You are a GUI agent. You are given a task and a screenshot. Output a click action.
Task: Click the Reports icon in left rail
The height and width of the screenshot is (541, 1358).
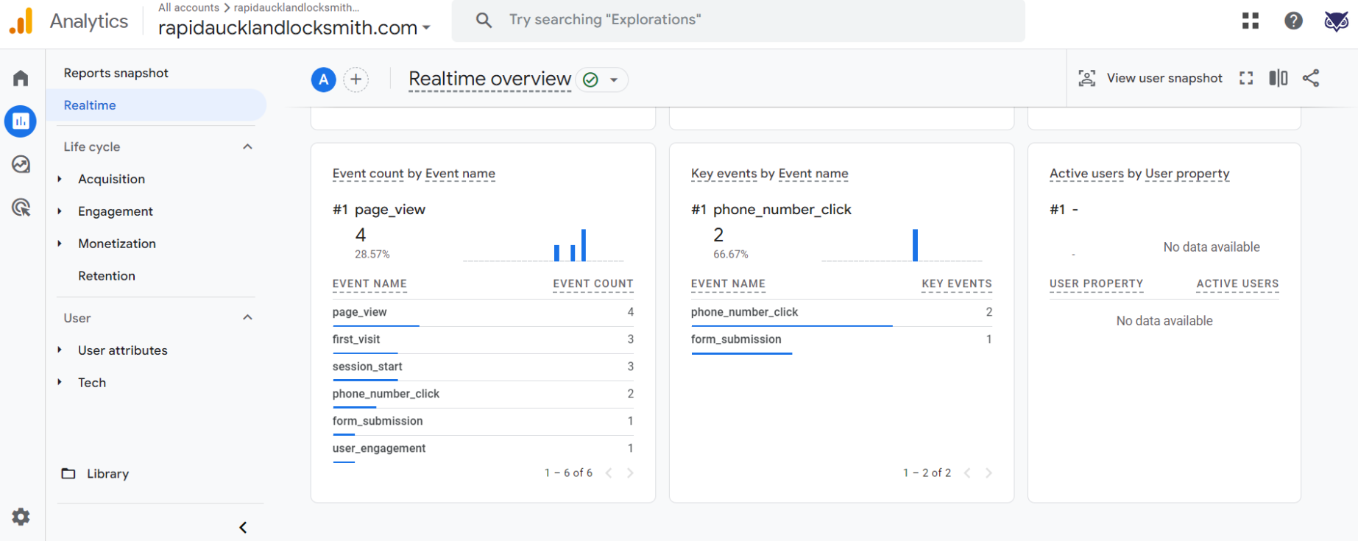21,121
